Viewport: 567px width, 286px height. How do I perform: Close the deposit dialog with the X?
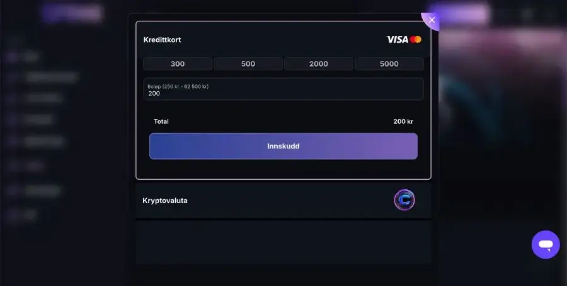pos(432,20)
